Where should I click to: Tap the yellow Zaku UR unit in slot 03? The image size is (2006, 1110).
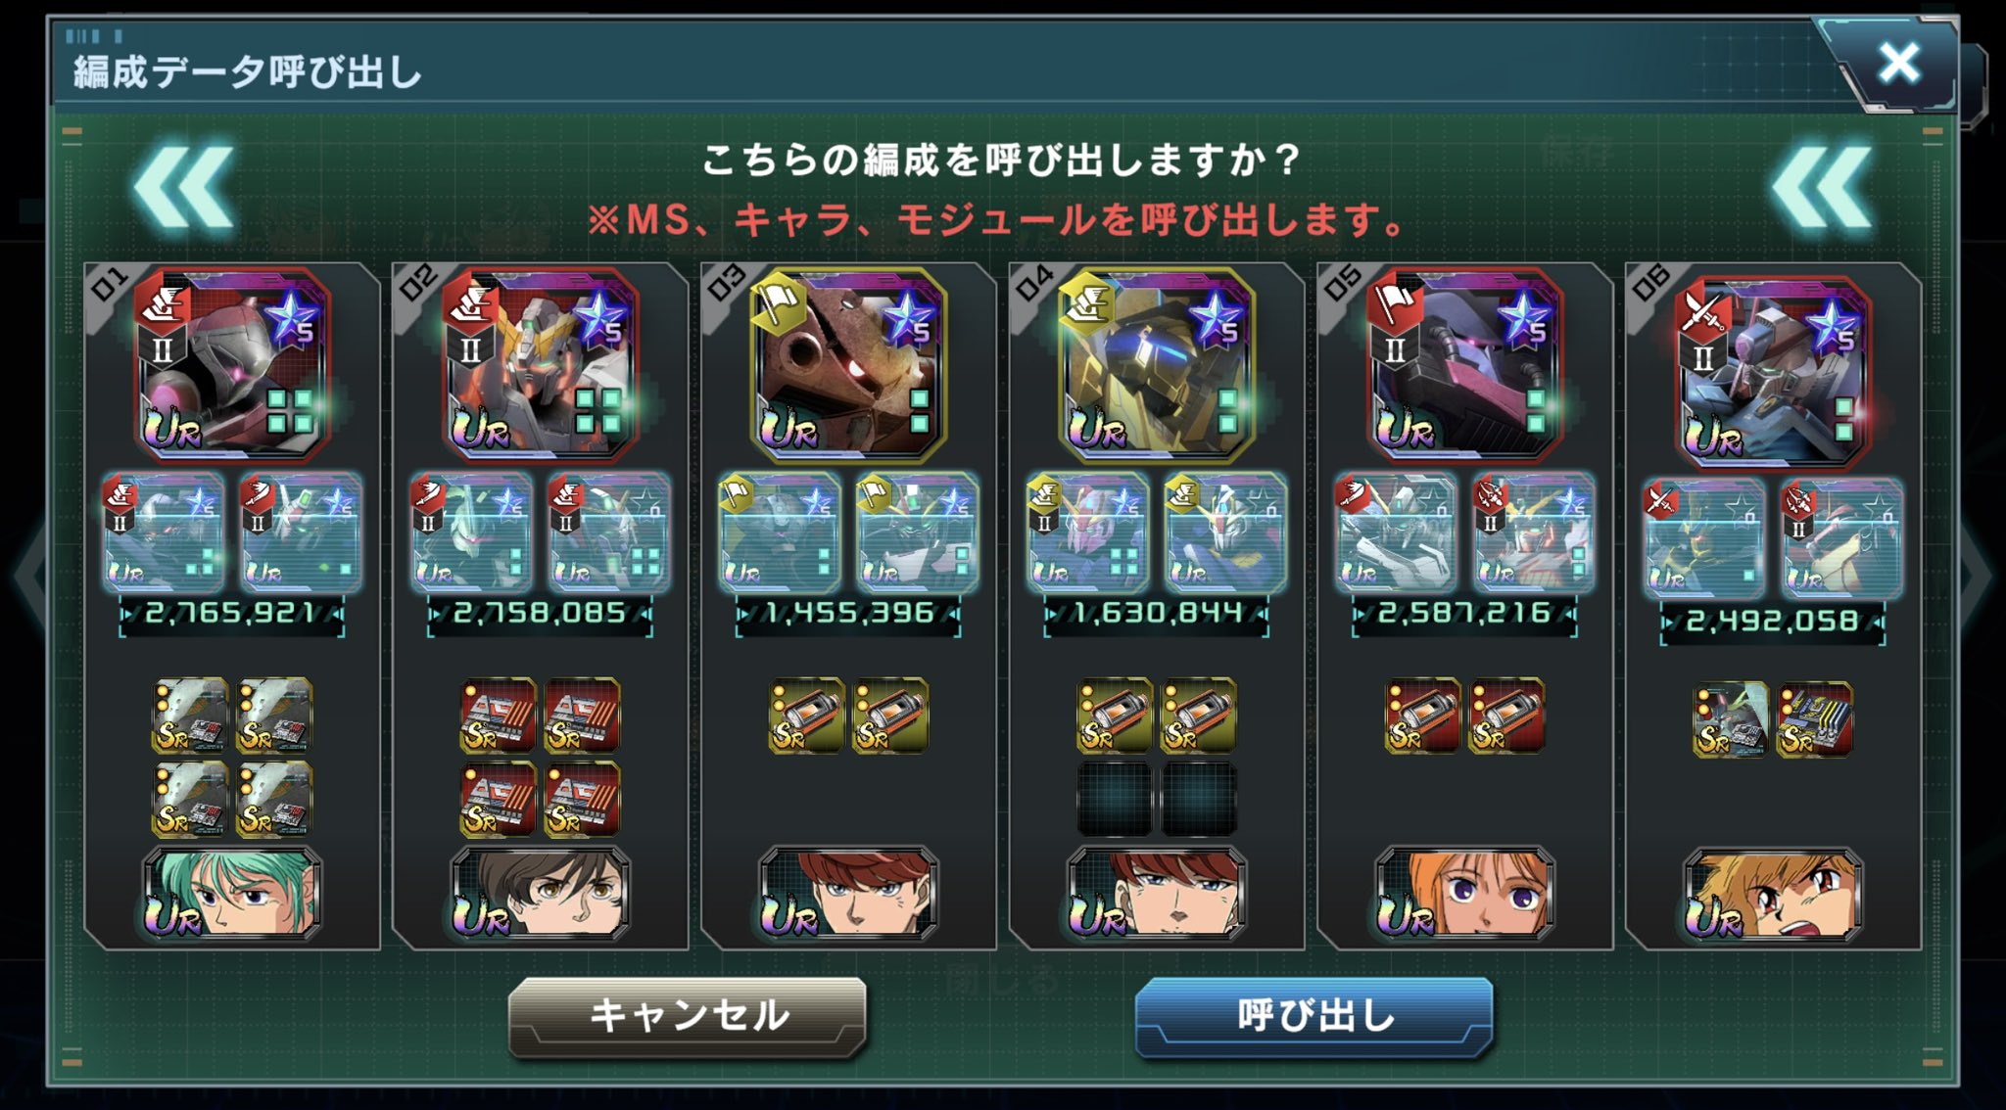pyautogui.click(x=848, y=364)
